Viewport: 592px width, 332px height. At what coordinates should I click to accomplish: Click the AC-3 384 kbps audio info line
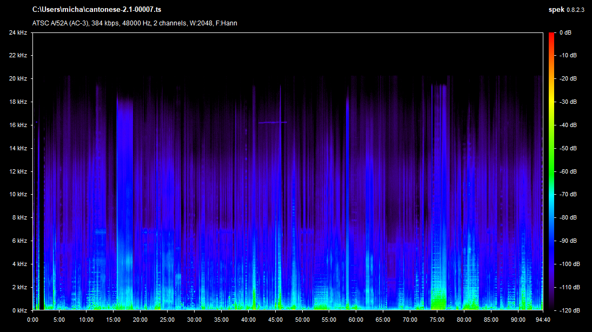[135, 23]
